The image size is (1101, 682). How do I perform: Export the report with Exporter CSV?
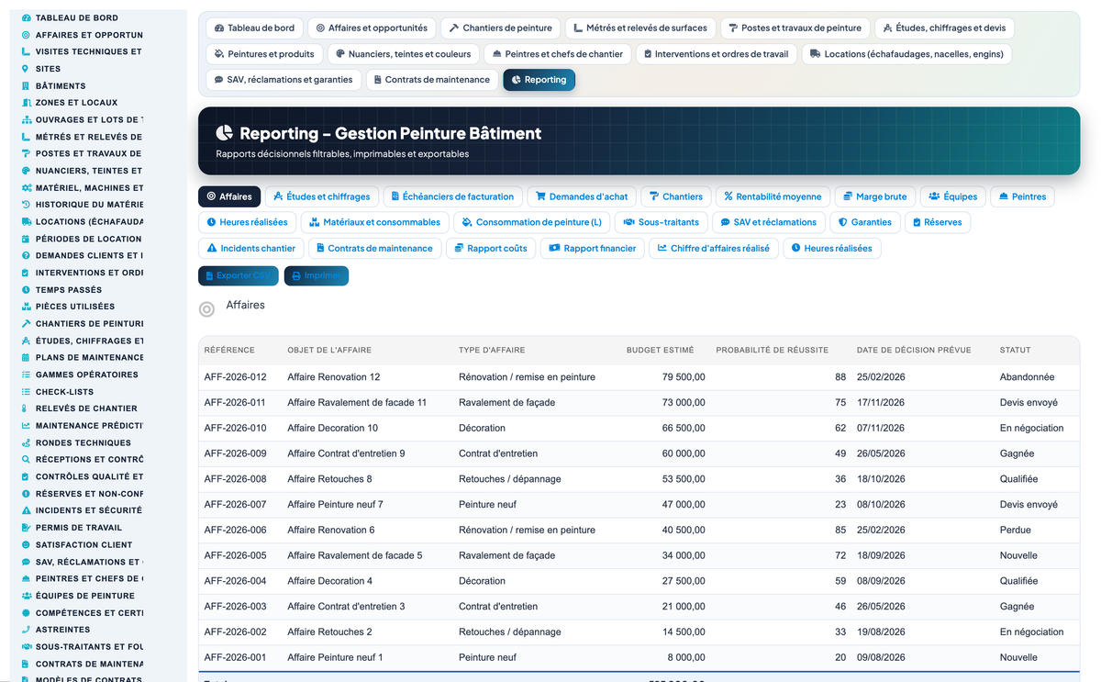click(x=239, y=275)
